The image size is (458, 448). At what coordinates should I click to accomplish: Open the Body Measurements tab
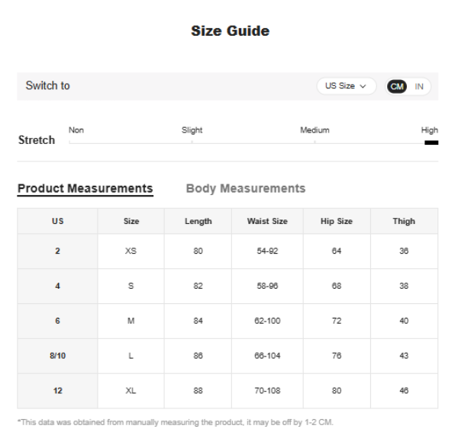pos(245,188)
